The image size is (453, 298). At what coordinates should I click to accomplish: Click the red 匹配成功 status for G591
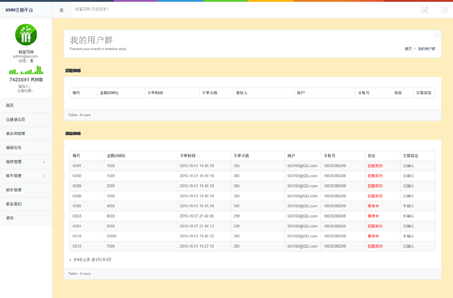[x=375, y=166]
